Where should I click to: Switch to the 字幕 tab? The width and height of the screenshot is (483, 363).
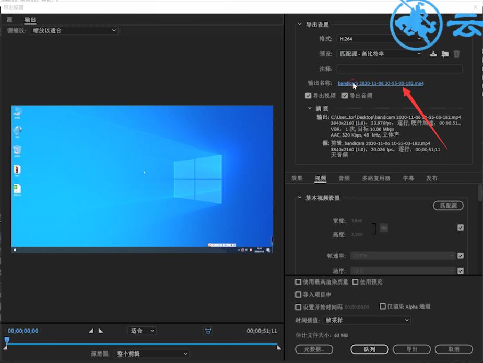pos(408,178)
